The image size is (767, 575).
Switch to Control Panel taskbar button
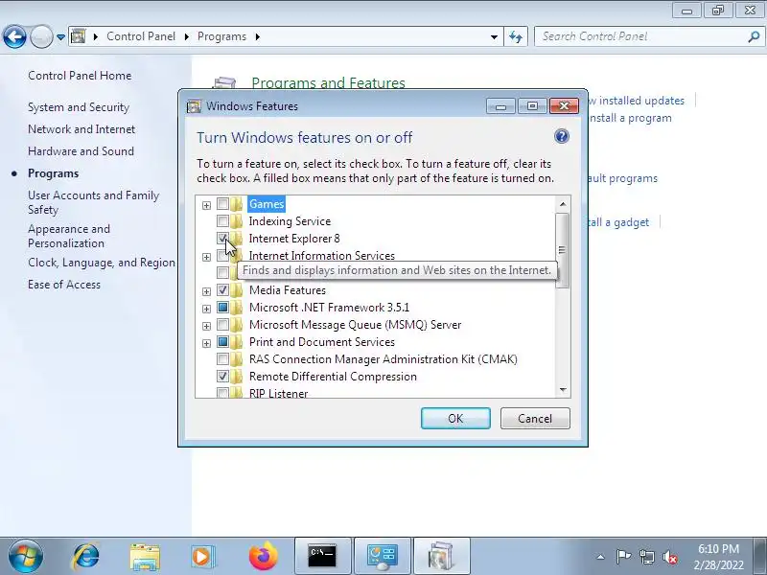[x=382, y=556]
